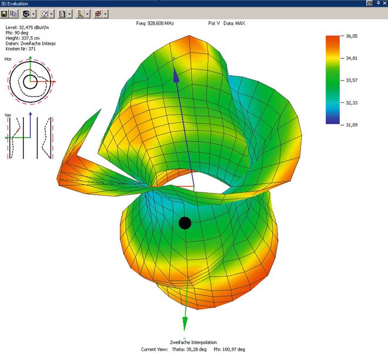388x353 pixels.
Task: Click the Freq: 928.608 MHz label
Action: click(155, 24)
